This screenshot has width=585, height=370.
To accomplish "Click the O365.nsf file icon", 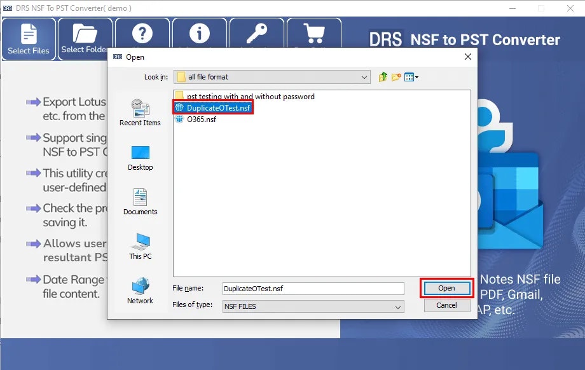I will pos(179,119).
